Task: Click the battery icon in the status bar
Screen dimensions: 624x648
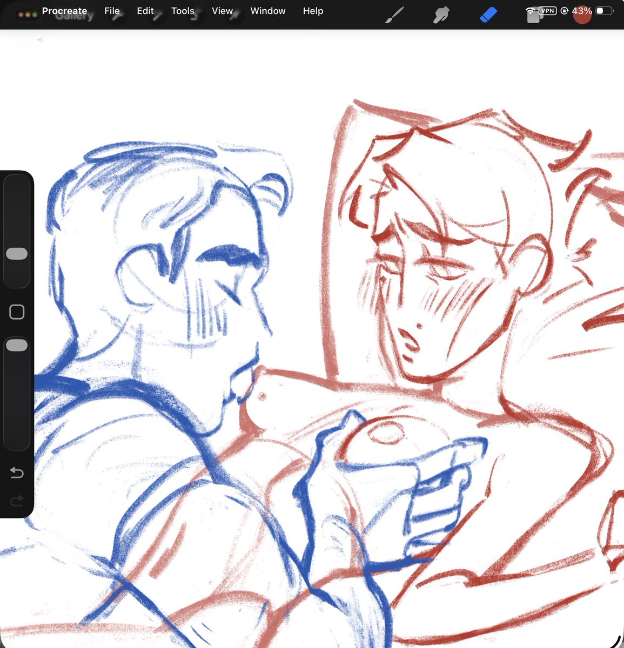Action: coord(605,11)
